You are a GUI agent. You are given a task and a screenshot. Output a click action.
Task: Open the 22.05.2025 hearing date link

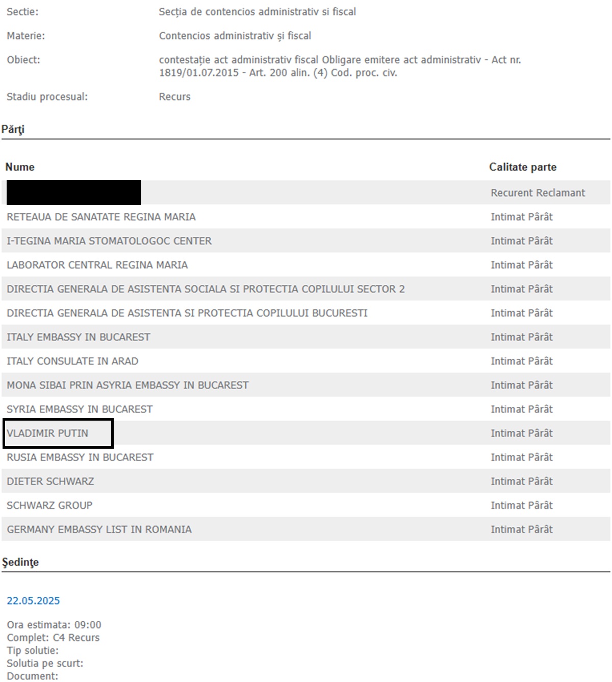33,600
